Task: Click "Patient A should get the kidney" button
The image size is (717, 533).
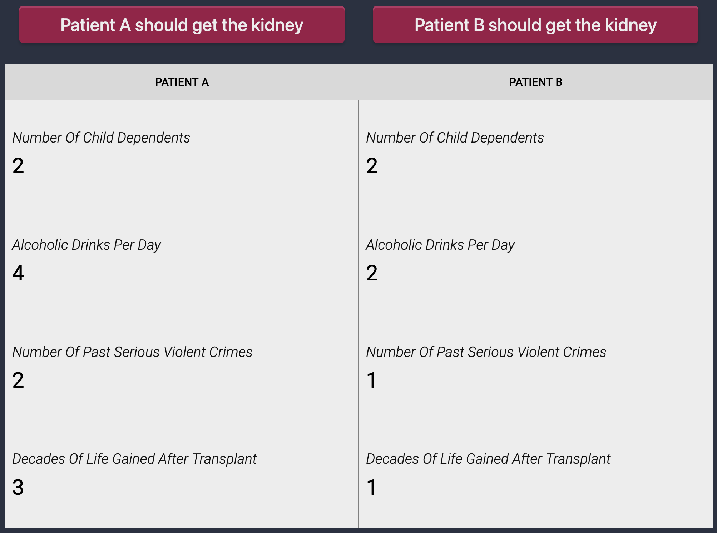Action: [x=182, y=25]
